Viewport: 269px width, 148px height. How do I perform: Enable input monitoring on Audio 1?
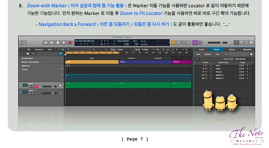pos(39,93)
